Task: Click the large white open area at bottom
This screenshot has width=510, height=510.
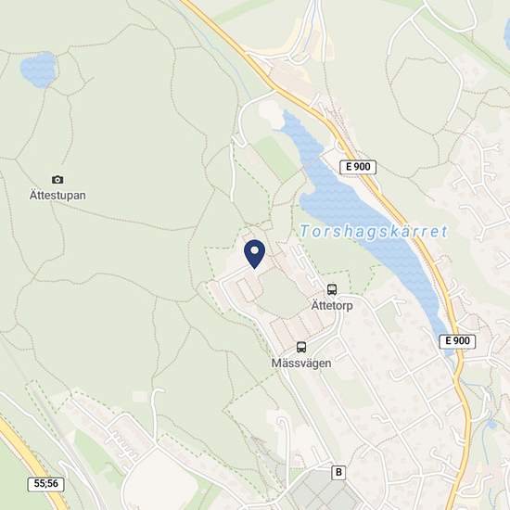Action: [x=159, y=478]
